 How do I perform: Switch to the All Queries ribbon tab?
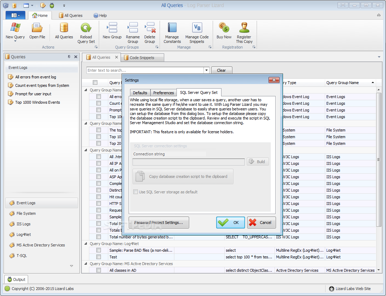pos(71,15)
